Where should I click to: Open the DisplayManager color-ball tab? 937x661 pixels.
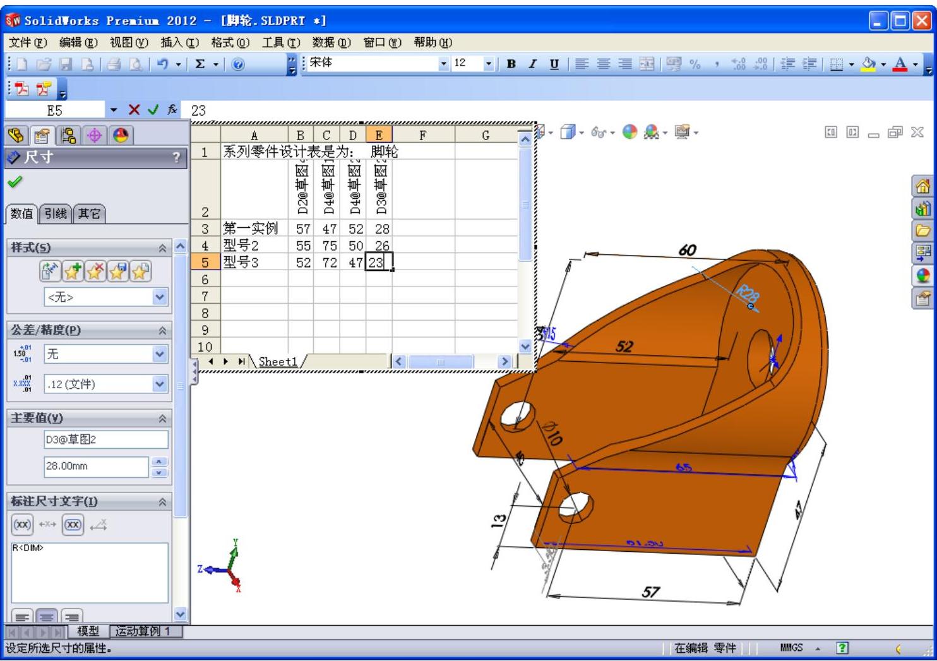[120, 135]
